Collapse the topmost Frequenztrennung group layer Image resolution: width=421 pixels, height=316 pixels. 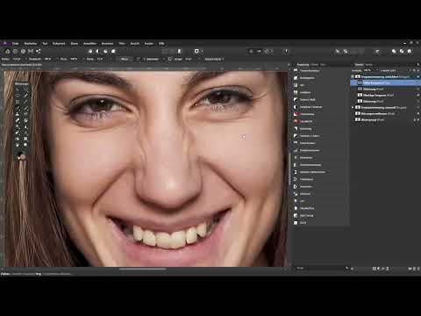click(x=353, y=77)
